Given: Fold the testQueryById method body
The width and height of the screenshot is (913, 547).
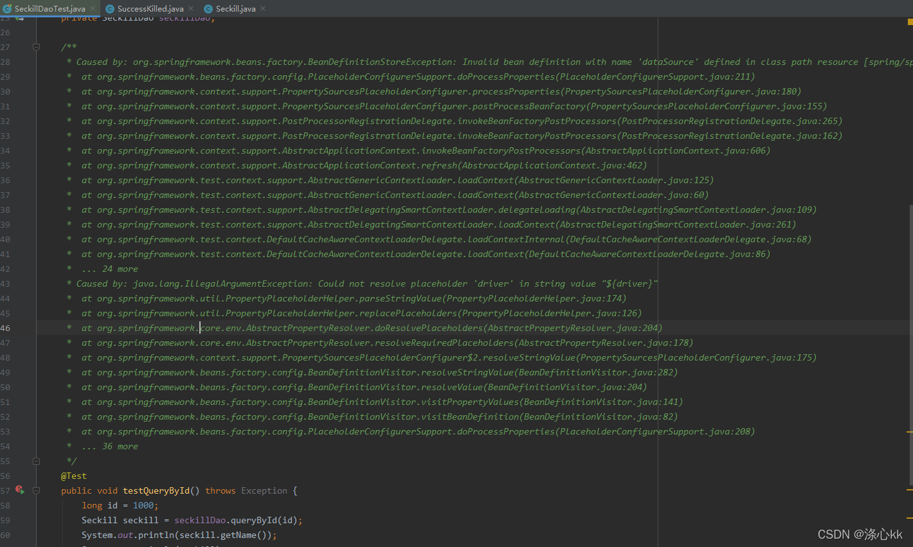Looking at the screenshot, I should coord(36,490).
